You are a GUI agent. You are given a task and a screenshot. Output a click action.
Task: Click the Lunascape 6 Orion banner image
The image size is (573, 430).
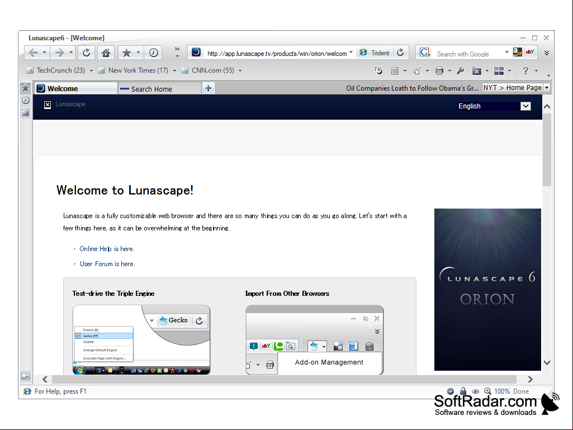487,290
